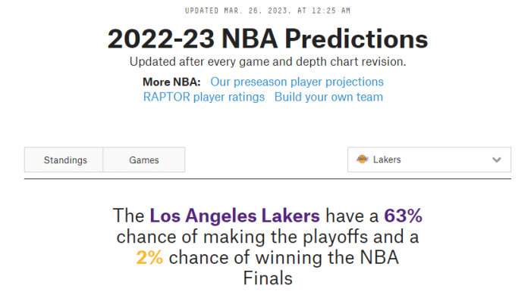Open the RAPTOR player ratings link
This screenshot has height=301, width=531.
[203, 97]
